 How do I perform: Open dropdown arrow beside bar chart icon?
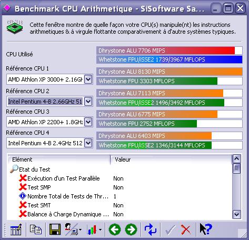100,229
